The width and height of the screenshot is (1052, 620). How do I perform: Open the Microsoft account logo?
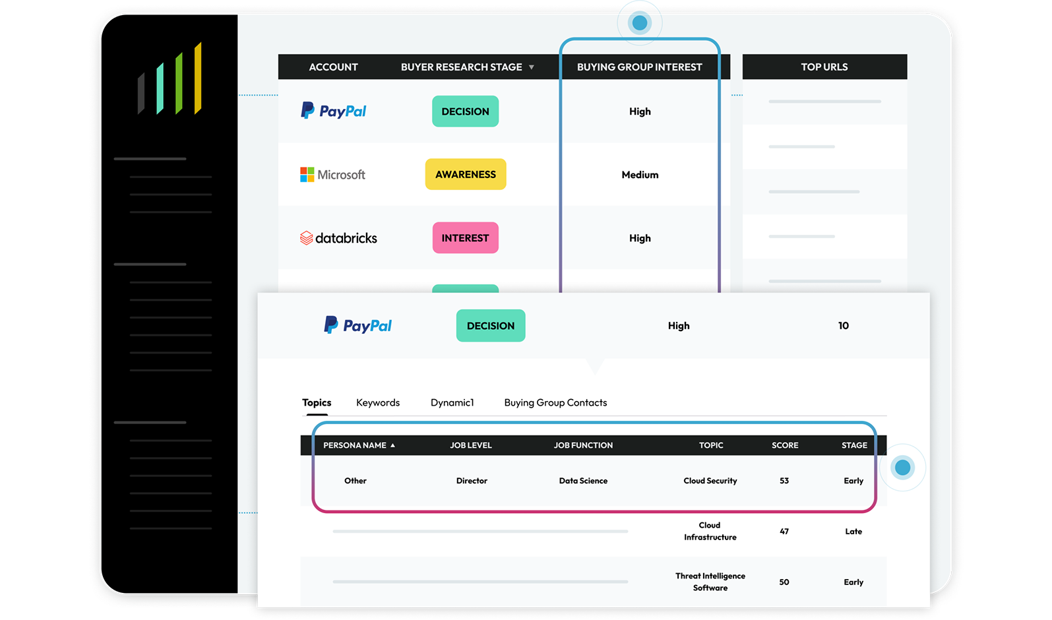(x=332, y=175)
